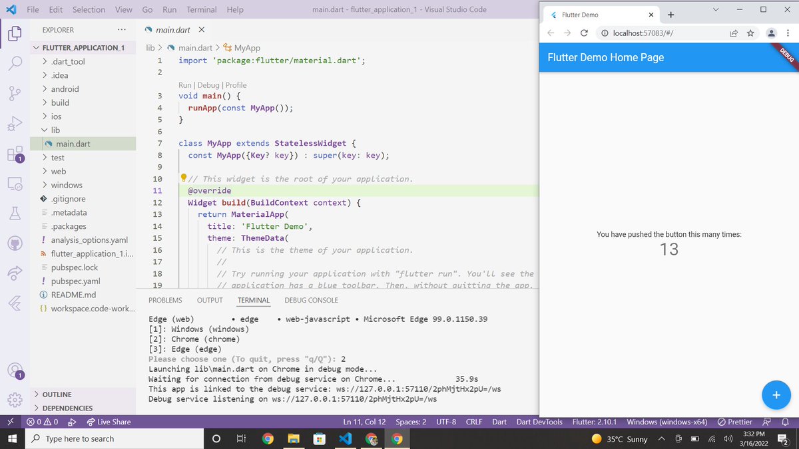The height and width of the screenshot is (449, 799).
Task: Open the Chrome three-dot menu
Action: 788,33
